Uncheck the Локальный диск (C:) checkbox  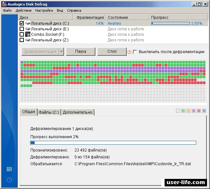[22, 23]
